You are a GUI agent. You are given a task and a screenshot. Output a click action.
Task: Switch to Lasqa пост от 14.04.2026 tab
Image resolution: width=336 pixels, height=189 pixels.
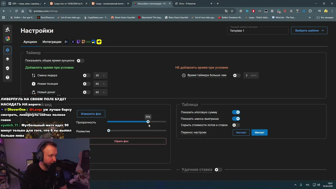[68, 3]
